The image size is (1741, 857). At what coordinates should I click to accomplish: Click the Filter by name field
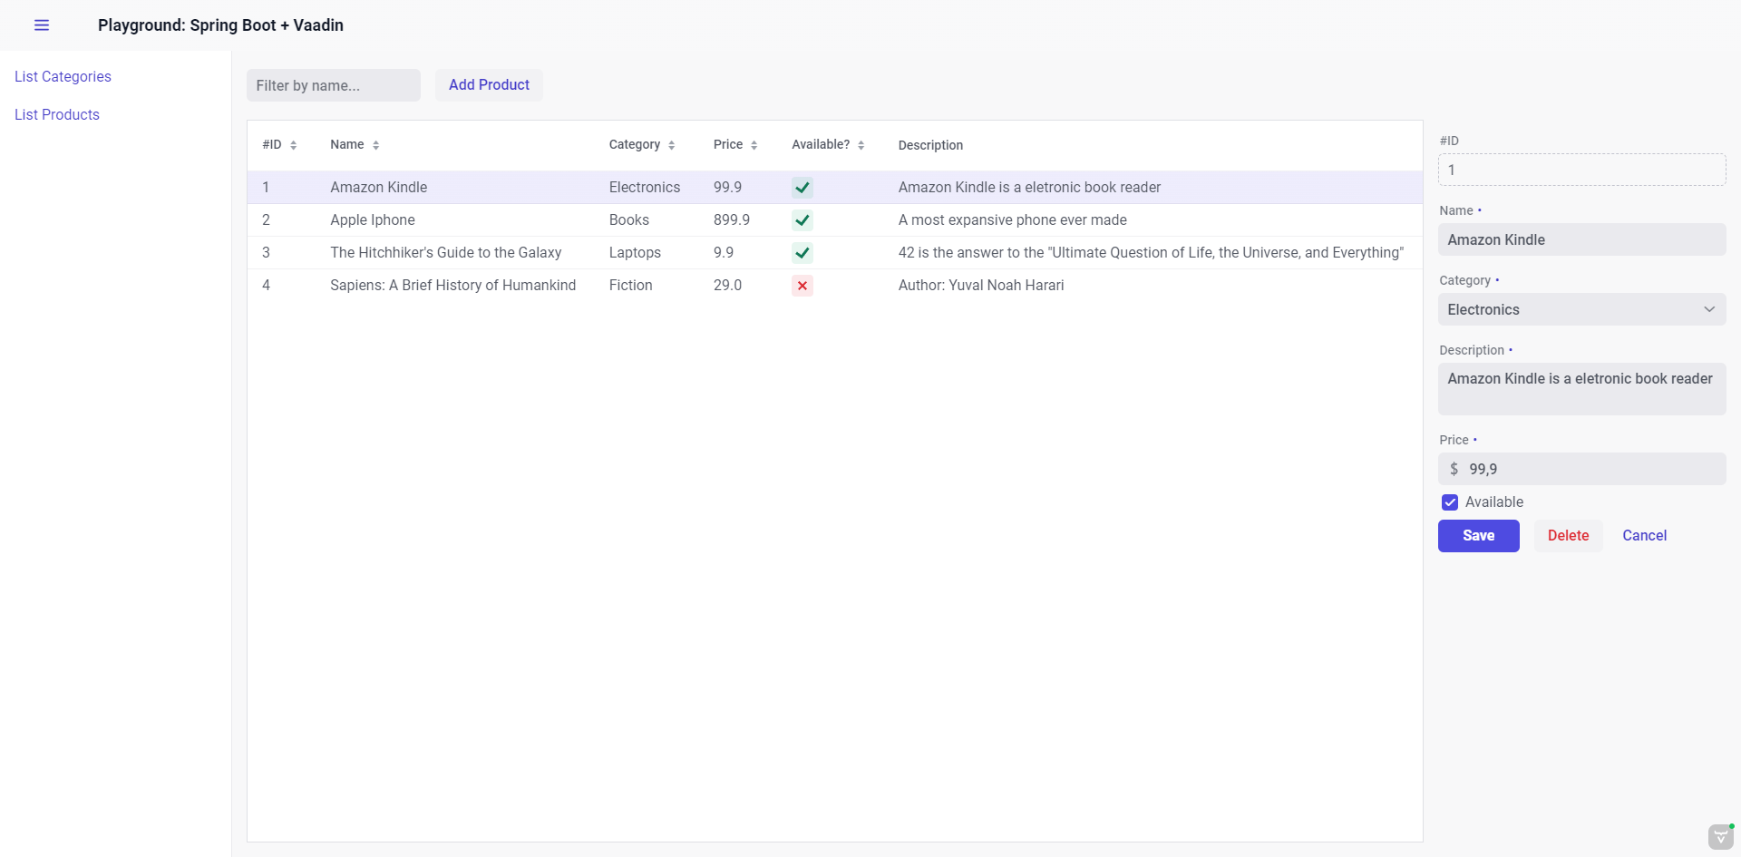(333, 85)
